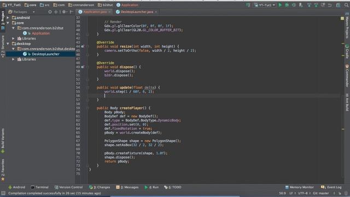The height and width of the screenshot is (197, 350).
Task: Click the Application breadcrumb in navigation bar
Action: point(127,5)
